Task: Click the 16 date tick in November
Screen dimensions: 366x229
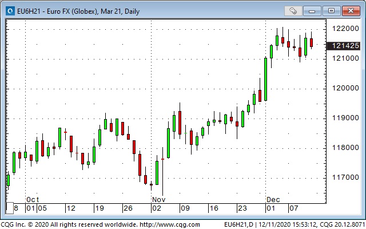Action: click(213, 208)
